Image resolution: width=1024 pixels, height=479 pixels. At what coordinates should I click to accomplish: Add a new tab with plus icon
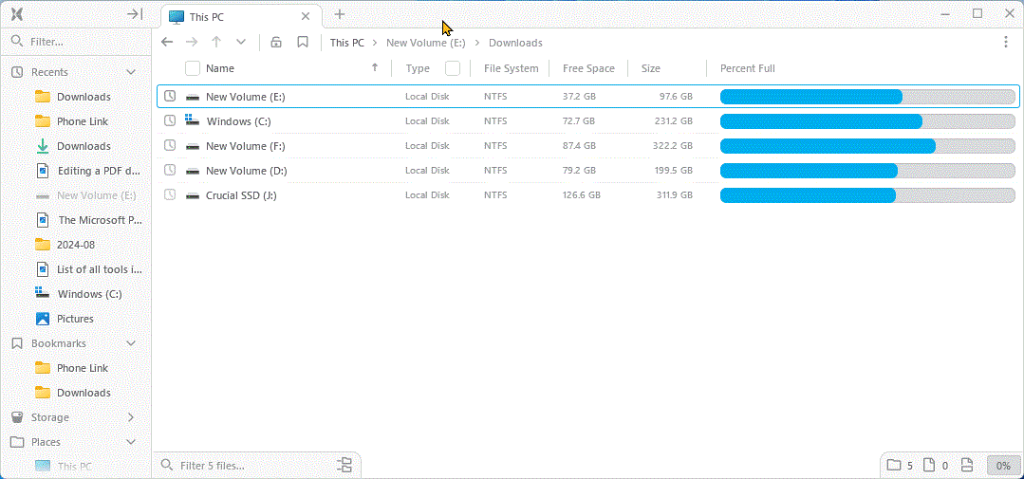tap(340, 13)
